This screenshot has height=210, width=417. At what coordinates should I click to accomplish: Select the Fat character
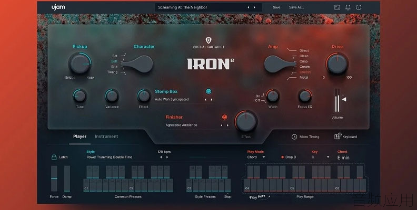coord(115,56)
